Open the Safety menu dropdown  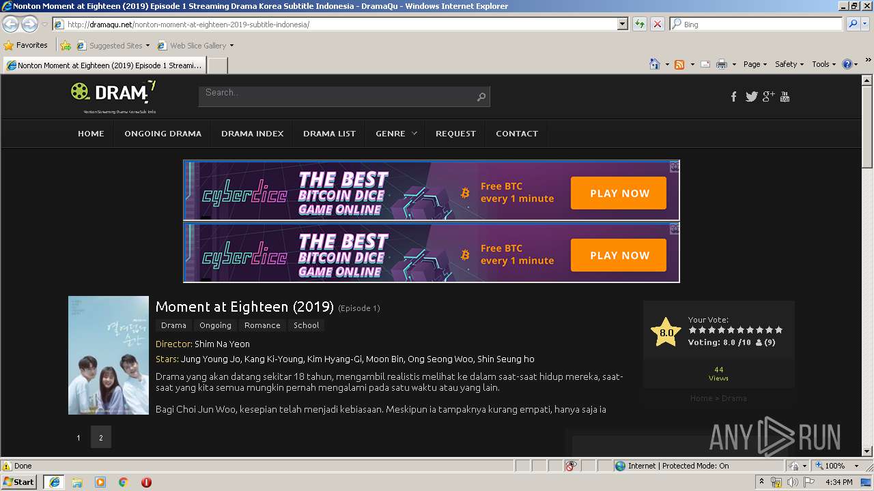point(789,64)
